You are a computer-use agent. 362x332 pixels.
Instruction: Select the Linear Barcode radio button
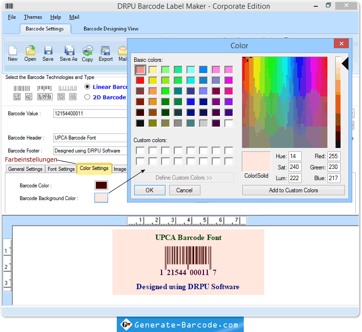point(87,87)
